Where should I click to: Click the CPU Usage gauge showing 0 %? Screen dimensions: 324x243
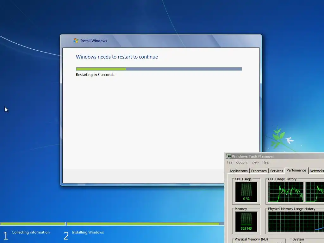click(x=246, y=192)
